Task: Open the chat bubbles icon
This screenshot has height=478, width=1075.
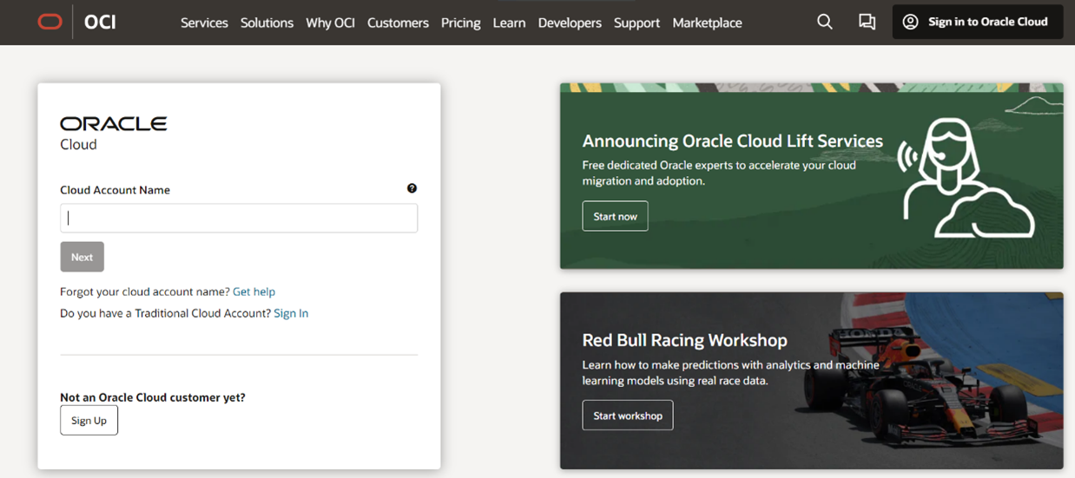Action: 867,22
